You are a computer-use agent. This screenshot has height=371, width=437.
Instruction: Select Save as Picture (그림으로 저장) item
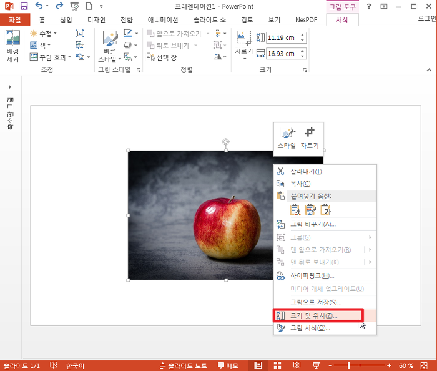pos(325,302)
